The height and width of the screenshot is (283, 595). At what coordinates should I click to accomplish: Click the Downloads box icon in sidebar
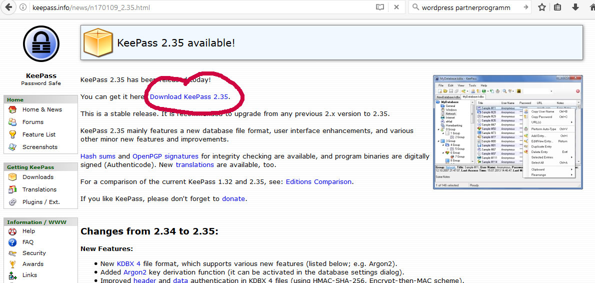(12, 177)
